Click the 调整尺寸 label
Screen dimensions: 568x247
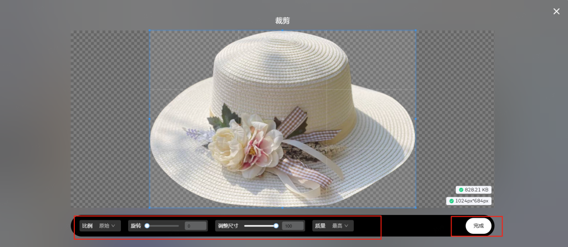pos(228,225)
